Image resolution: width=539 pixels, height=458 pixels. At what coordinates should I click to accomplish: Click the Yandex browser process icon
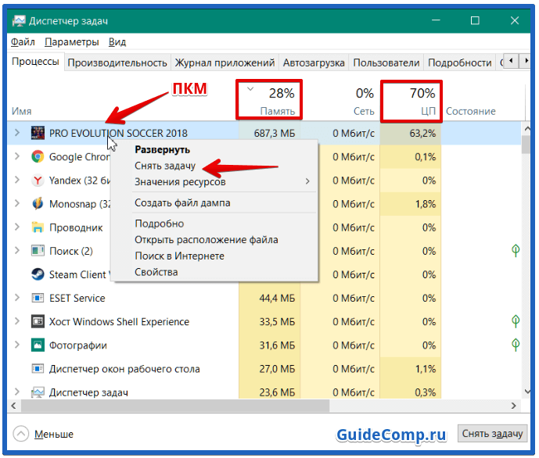tap(38, 181)
